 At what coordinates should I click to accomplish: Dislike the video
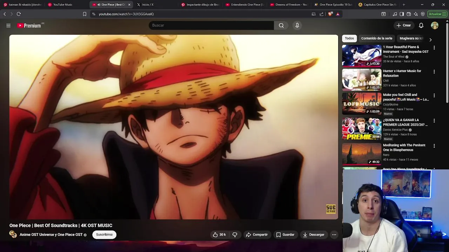coord(235,234)
